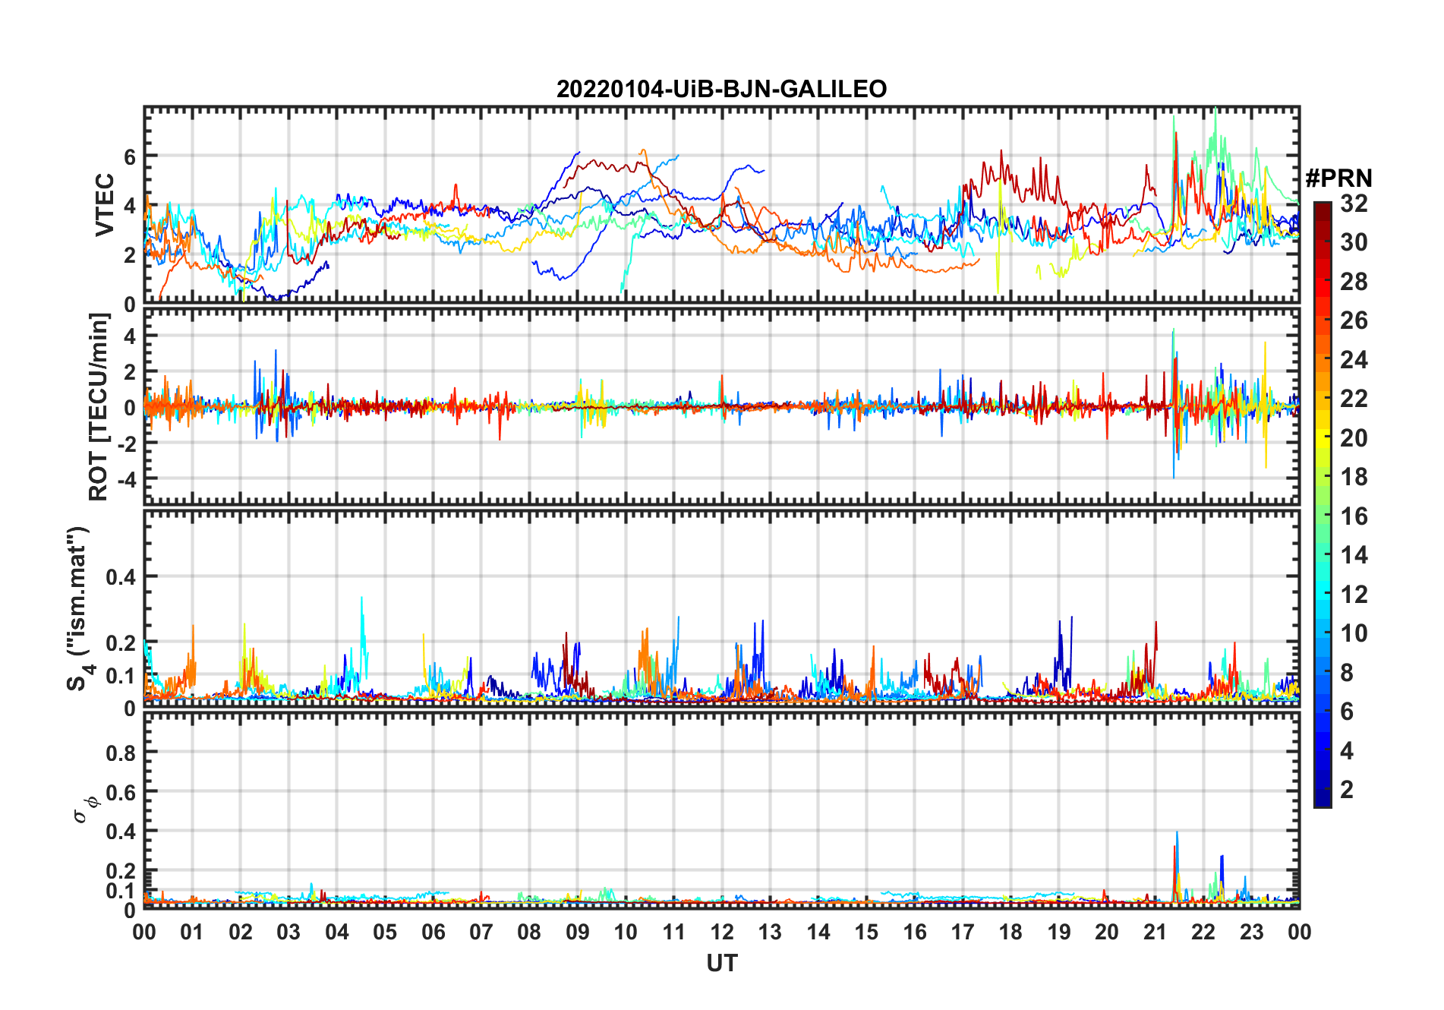This screenshot has height=1010, width=1444.
Task: Click sigma phi axis tick value 0.8
Action: point(121,753)
